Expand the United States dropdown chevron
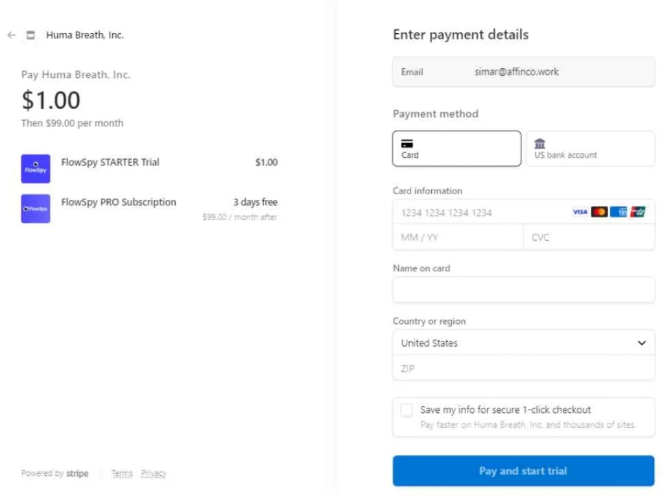 (x=641, y=343)
